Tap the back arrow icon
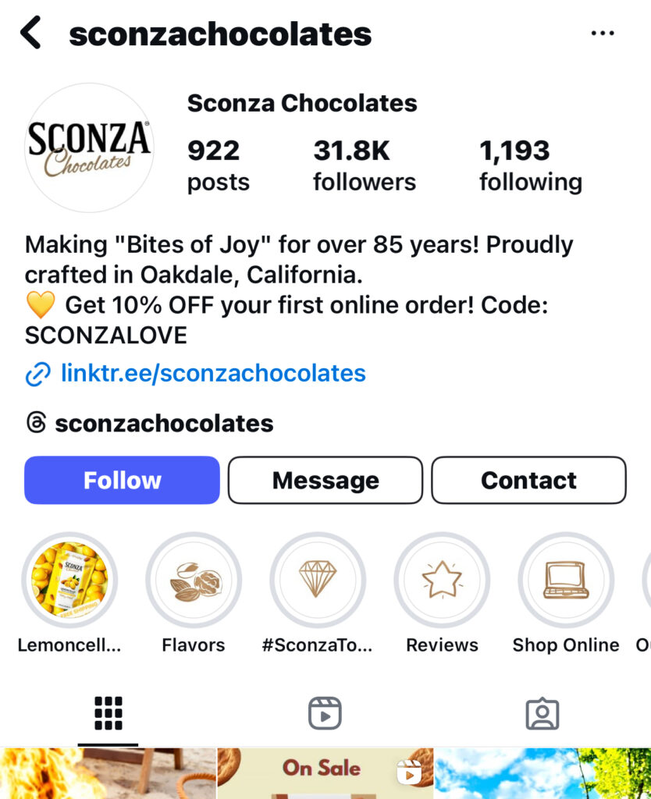This screenshot has width=651, height=799. (x=31, y=34)
